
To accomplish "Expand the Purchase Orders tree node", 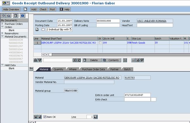I will 2,24.
